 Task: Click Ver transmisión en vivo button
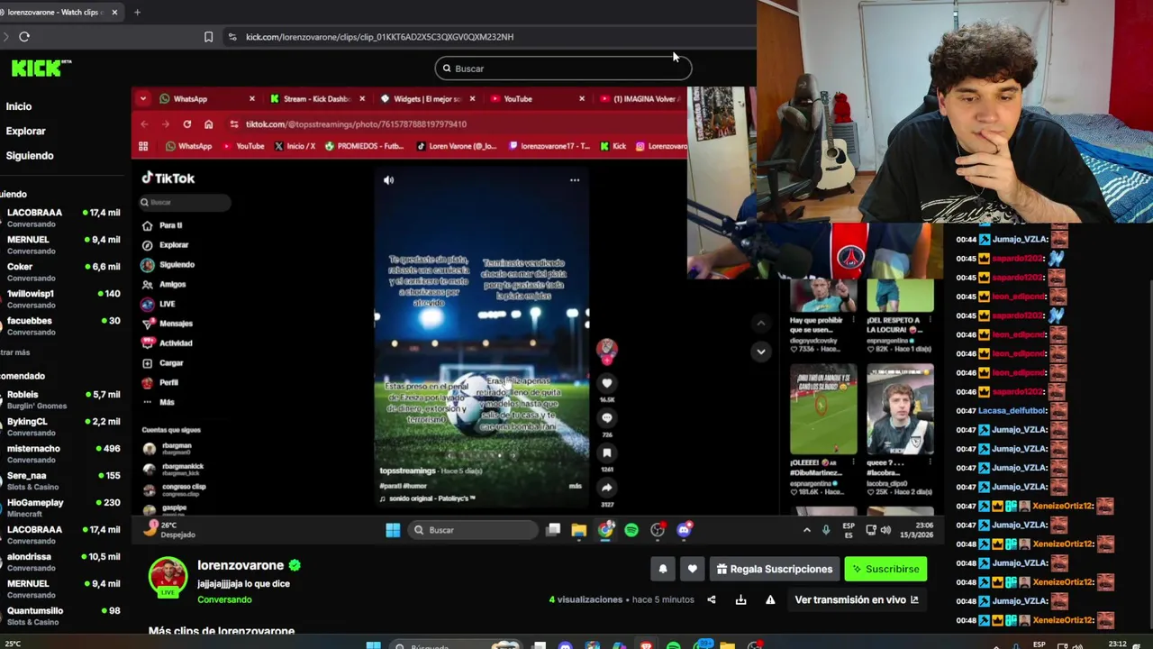857,599
